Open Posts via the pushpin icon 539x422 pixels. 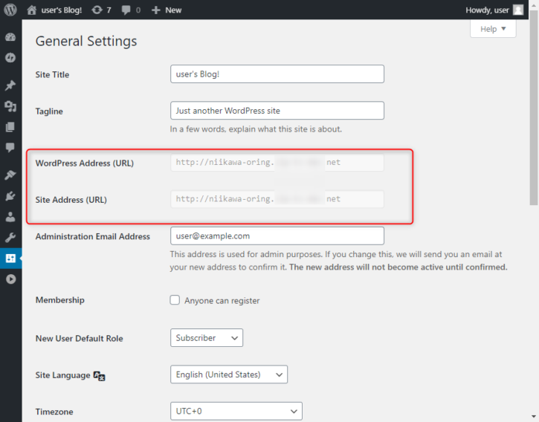pos(10,85)
